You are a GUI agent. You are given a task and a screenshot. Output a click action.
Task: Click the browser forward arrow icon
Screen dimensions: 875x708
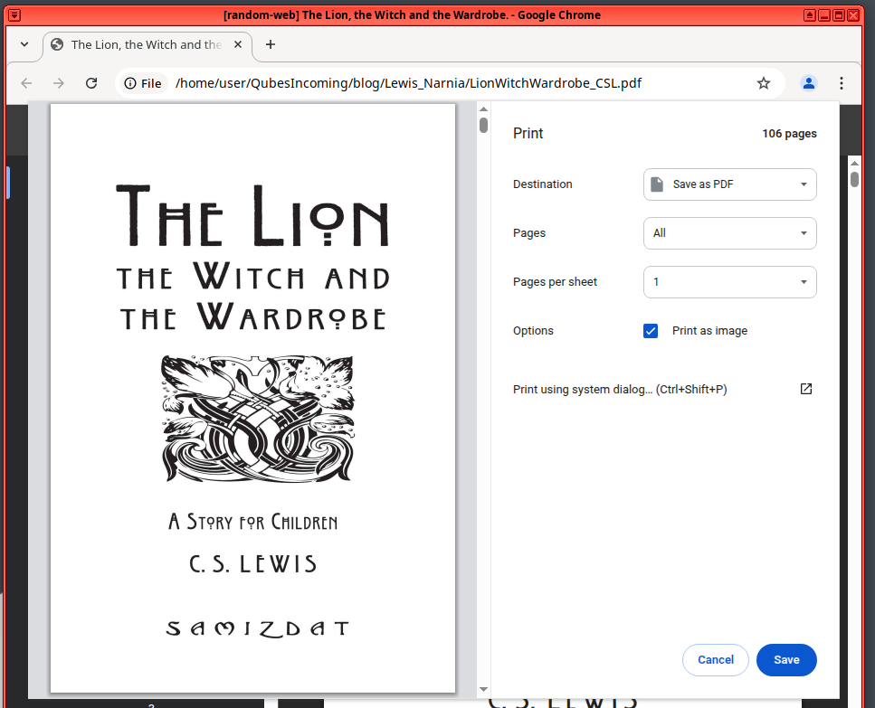point(59,83)
